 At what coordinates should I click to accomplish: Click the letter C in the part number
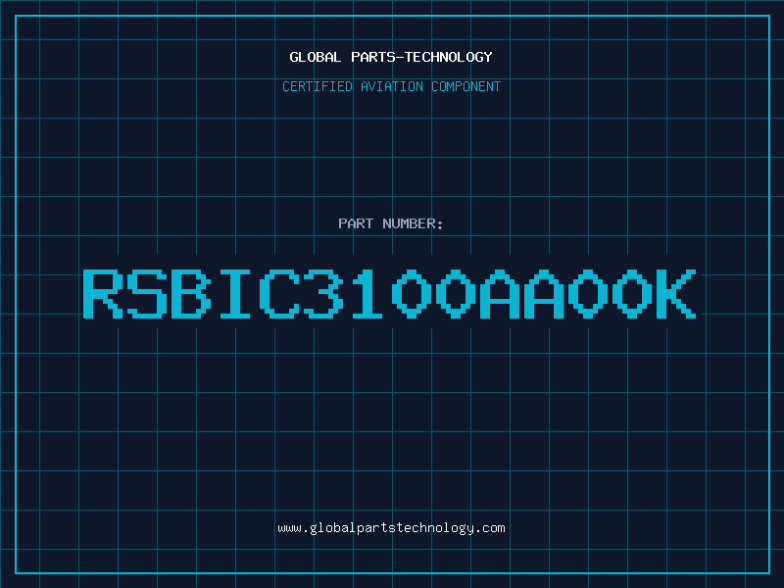tap(279, 293)
